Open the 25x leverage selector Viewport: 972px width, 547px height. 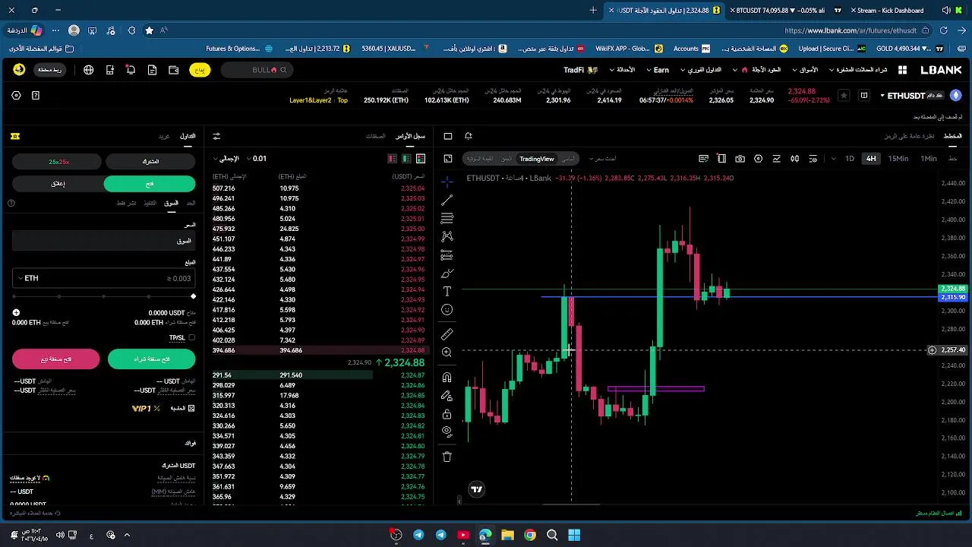[x=58, y=162]
